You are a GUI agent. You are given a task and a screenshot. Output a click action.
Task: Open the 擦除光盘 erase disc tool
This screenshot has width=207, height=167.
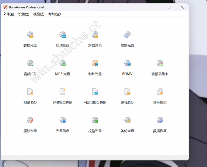[30, 125]
